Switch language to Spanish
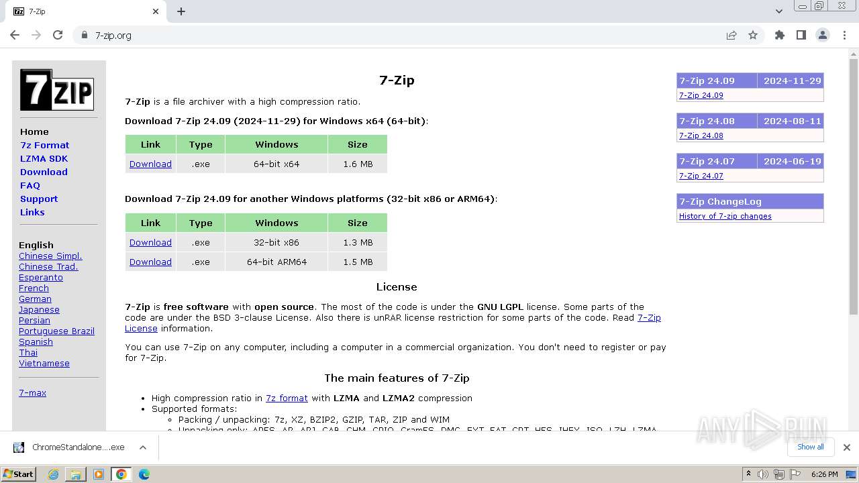 (x=36, y=341)
